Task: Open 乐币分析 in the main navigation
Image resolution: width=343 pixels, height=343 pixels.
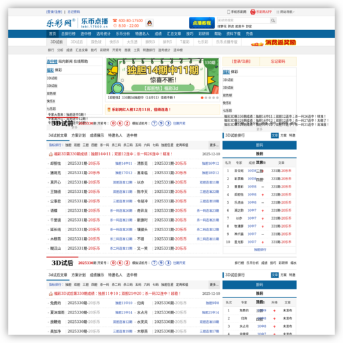Action: click(123, 33)
